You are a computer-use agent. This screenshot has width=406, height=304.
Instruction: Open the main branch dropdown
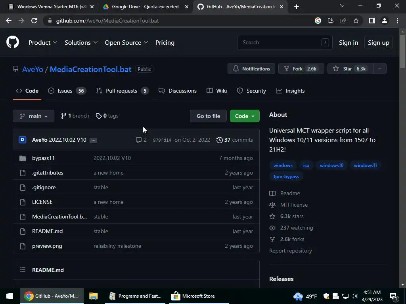[x=34, y=116]
